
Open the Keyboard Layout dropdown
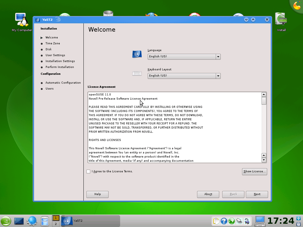pos(184,76)
